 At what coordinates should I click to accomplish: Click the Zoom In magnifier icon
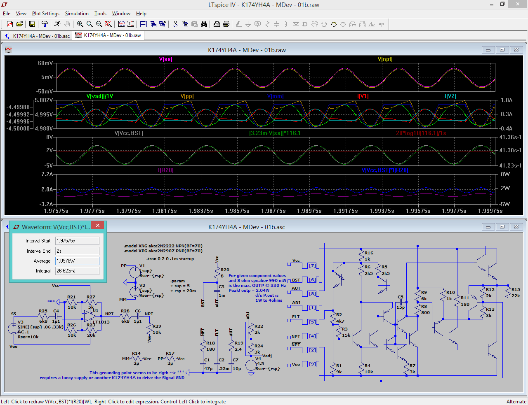pyautogui.click(x=80, y=24)
